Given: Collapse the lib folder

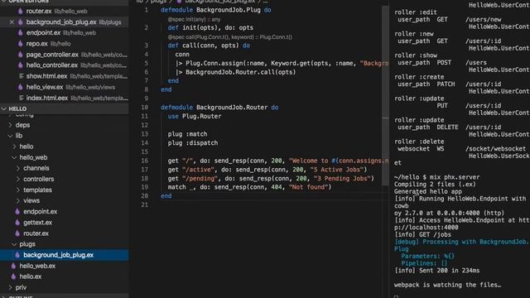Looking at the screenshot, I should coord(10,136).
